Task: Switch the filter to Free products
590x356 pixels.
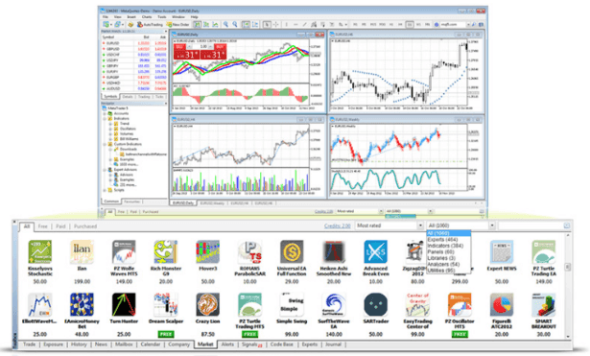Action: (x=42, y=226)
